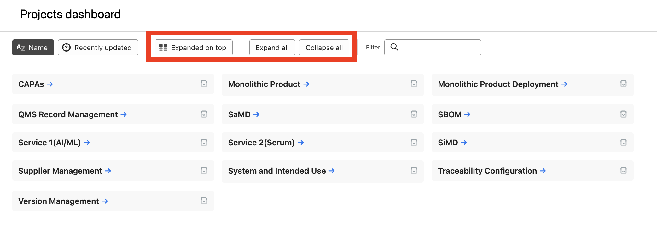Open SBOM project arrow icon
The image size is (657, 227).
coord(468,114)
